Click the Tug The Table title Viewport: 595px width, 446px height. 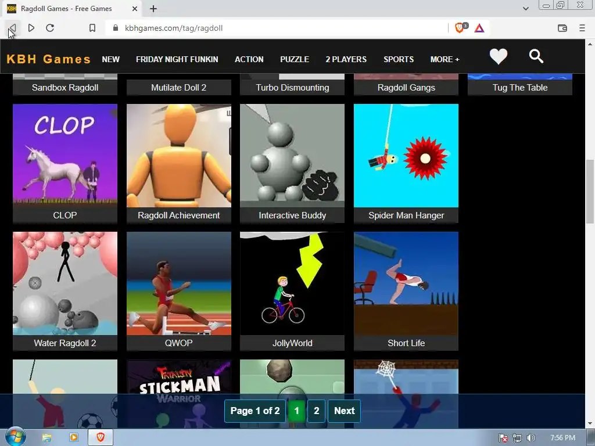coord(520,88)
